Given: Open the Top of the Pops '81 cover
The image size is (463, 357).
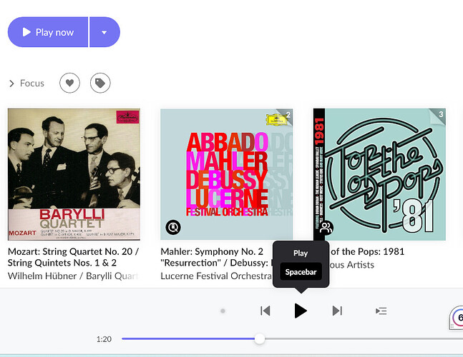Looking at the screenshot, I should pyautogui.click(x=379, y=174).
